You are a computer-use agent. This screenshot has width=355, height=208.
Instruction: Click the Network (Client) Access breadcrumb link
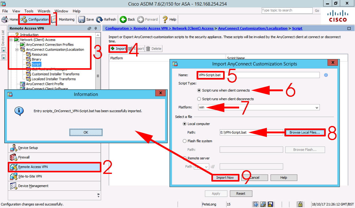(x=193, y=29)
